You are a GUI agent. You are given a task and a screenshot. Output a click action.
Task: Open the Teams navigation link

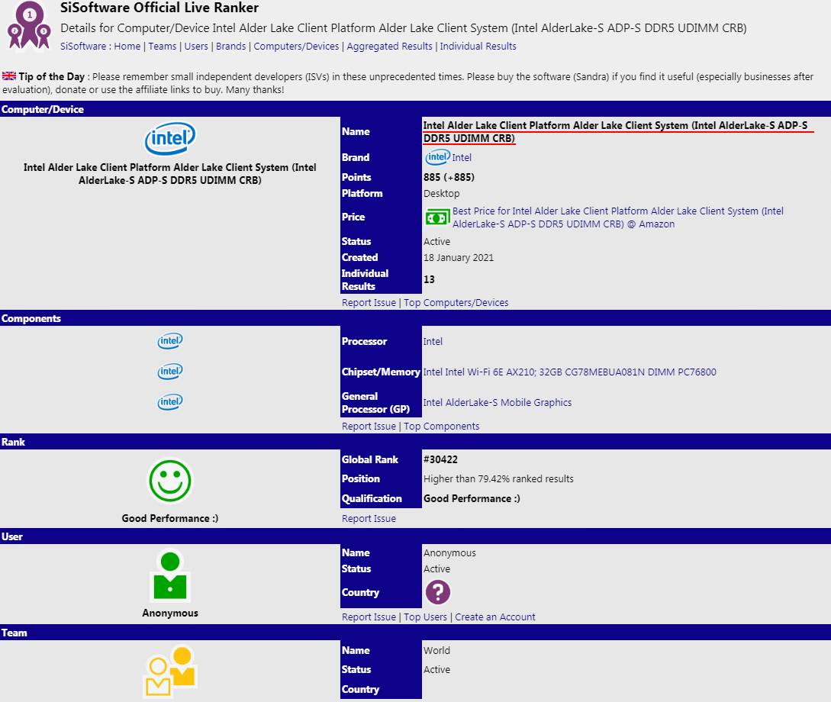pyautogui.click(x=163, y=46)
